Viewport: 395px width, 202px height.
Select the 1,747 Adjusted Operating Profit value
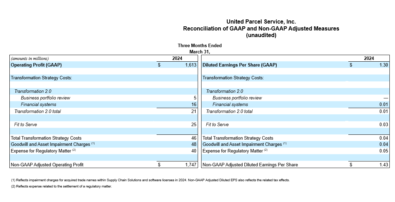tap(191, 165)
